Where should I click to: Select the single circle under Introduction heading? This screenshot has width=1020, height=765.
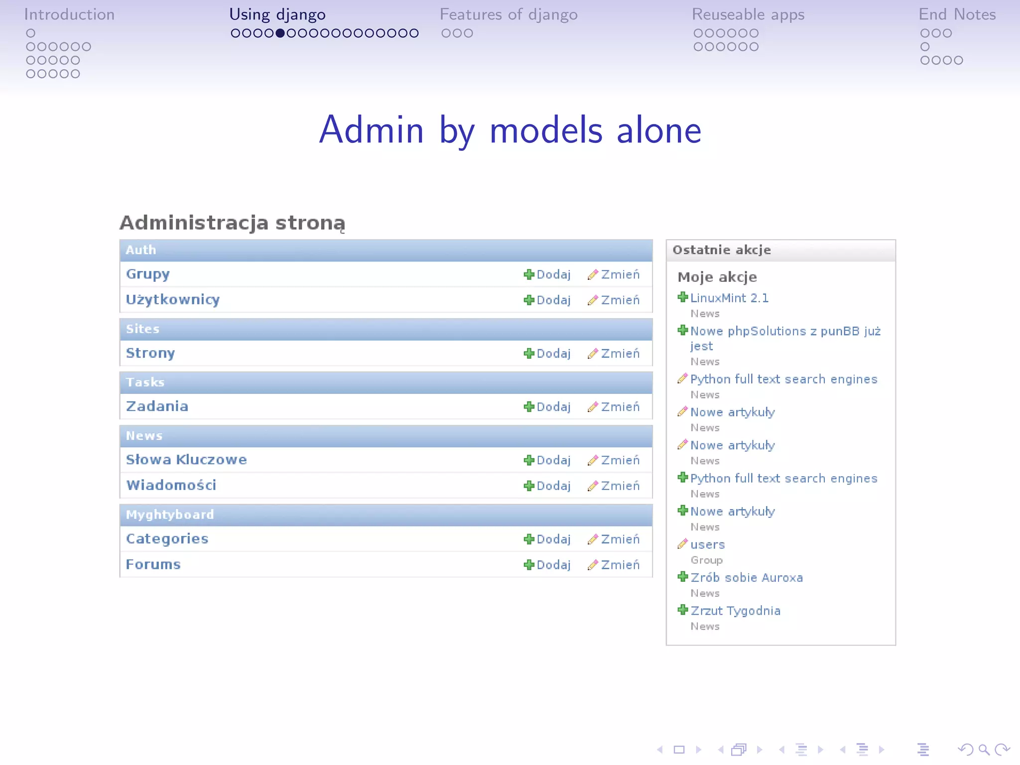[31, 33]
